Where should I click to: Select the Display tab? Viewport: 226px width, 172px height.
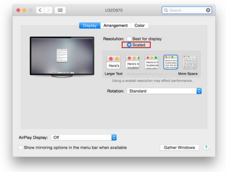90,26
